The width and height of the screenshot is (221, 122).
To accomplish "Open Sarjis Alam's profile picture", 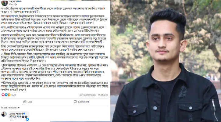I will [x=5, y=3].
